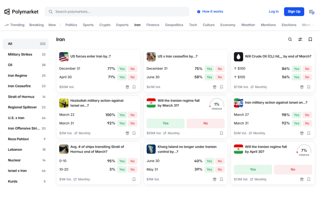
Task: Bookmark the Kharg Island market
Action: (x=222, y=179)
